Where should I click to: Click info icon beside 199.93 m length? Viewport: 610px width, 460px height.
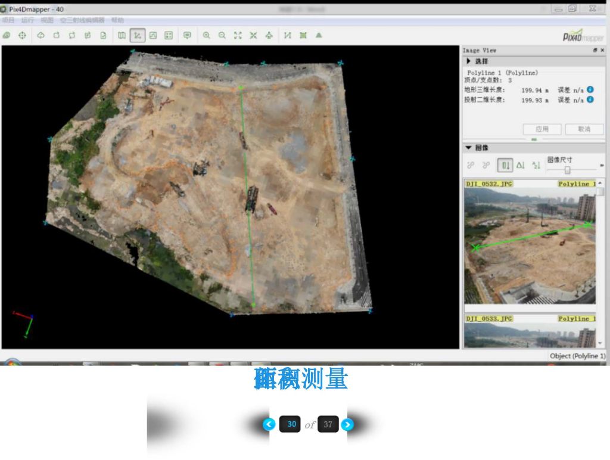tap(590, 100)
